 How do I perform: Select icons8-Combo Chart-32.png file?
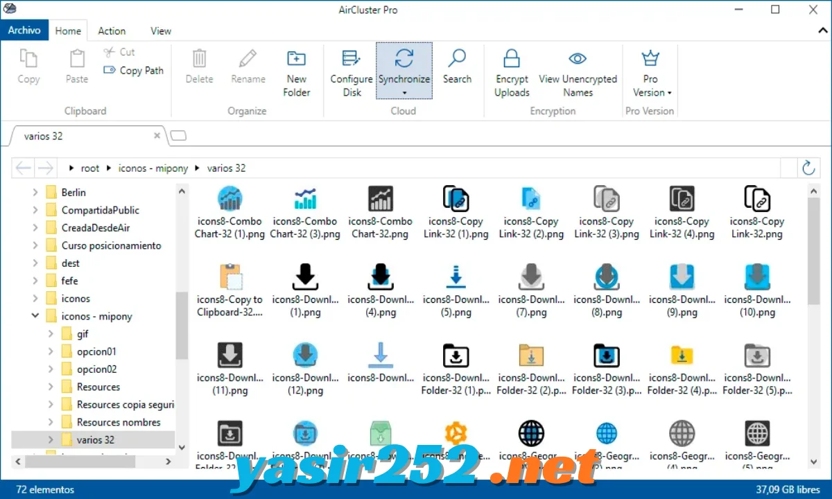[380, 213]
